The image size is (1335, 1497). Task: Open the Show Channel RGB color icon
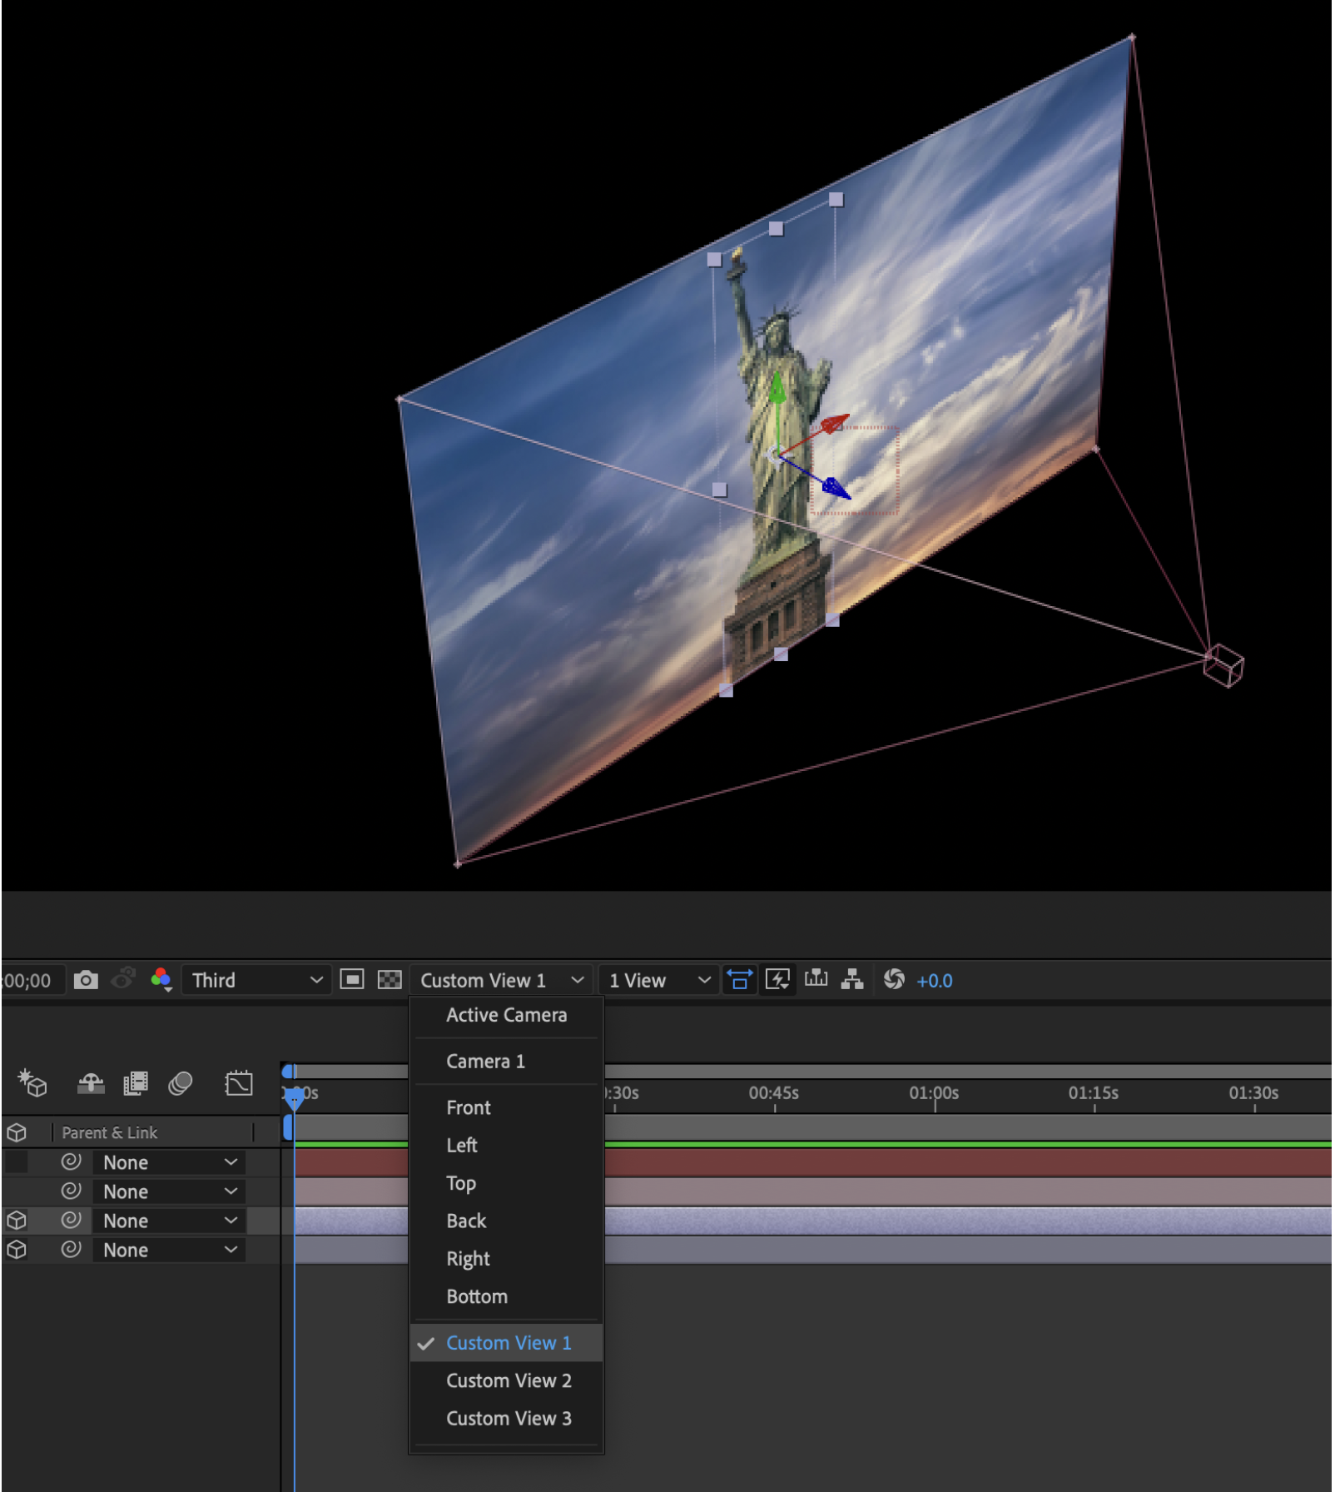click(161, 980)
